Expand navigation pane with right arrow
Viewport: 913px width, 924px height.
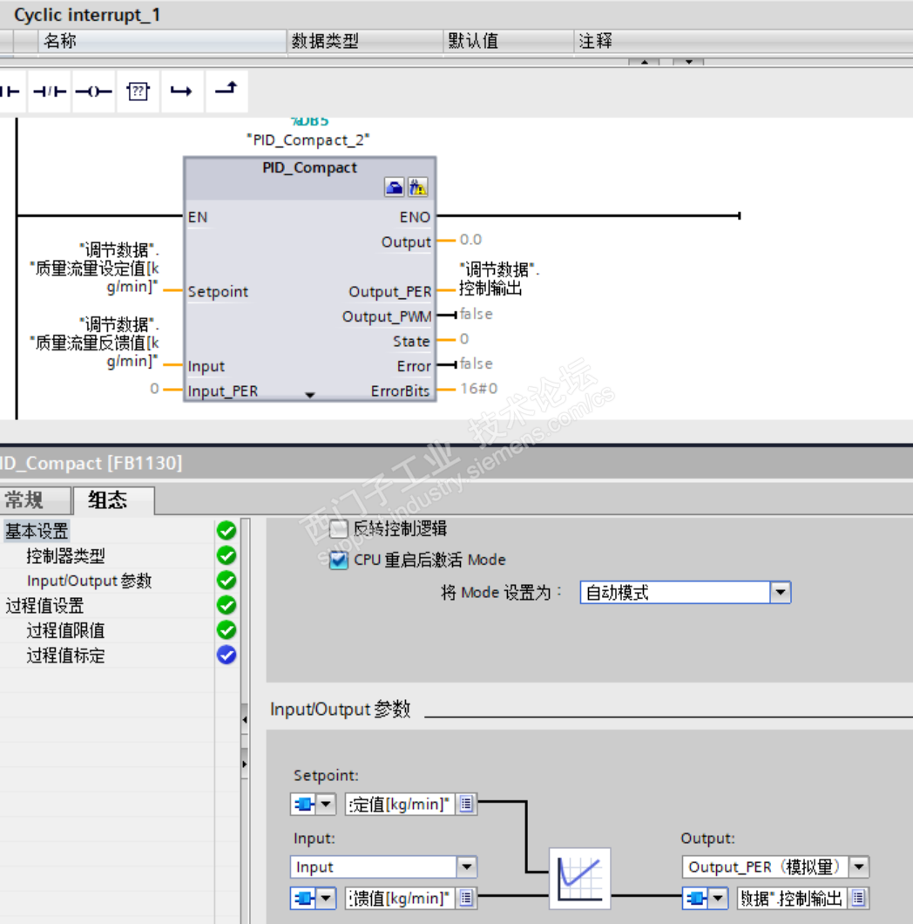click(x=245, y=764)
